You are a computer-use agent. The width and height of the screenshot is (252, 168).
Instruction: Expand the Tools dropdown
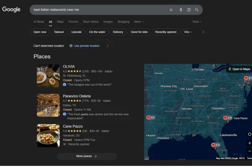click(x=197, y=21)
